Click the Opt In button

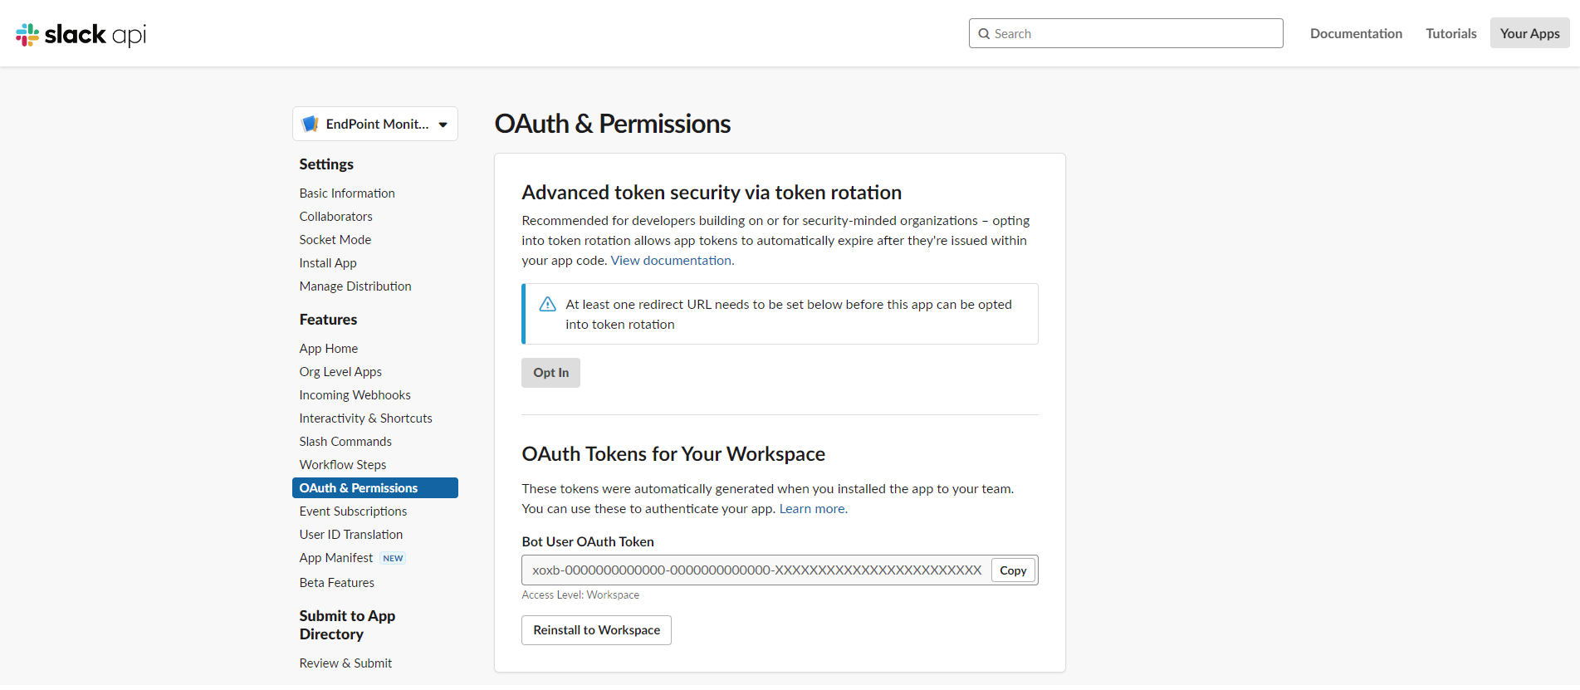tap(550, 373)
